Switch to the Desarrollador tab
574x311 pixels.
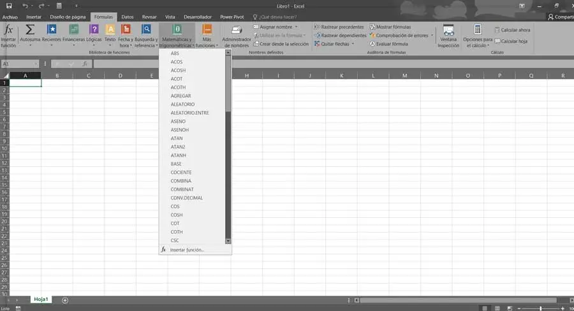click(x=198, y=17)
